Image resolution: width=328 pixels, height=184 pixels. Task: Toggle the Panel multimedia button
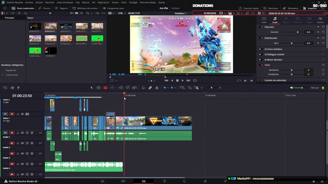coord(23,8)
